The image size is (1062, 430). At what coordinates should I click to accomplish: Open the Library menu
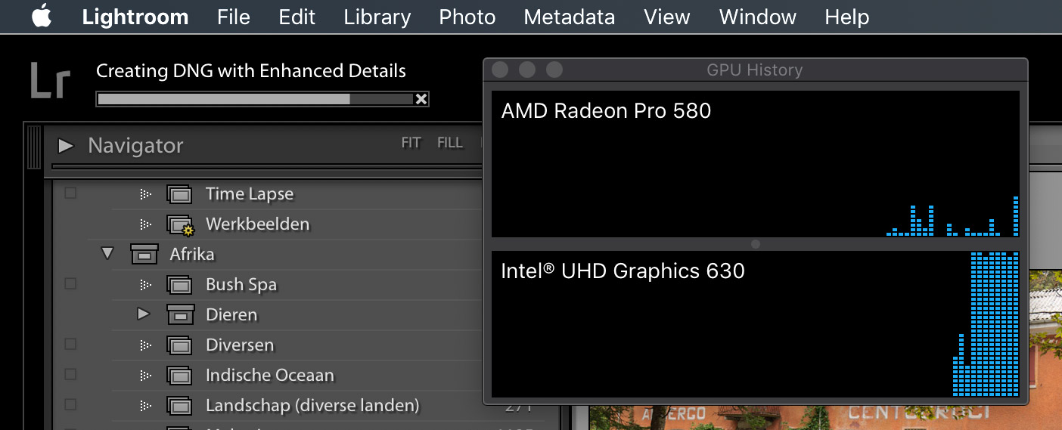(x=377, y=17)
